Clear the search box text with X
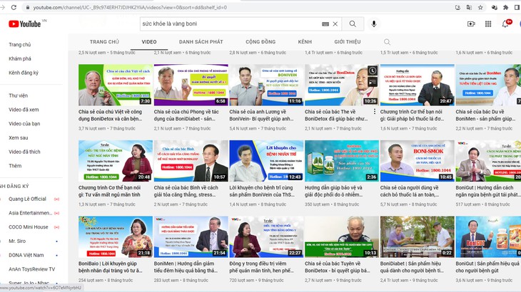Image resolution: width=521 pixels, height=292 pixels. (x=335, y=24)
